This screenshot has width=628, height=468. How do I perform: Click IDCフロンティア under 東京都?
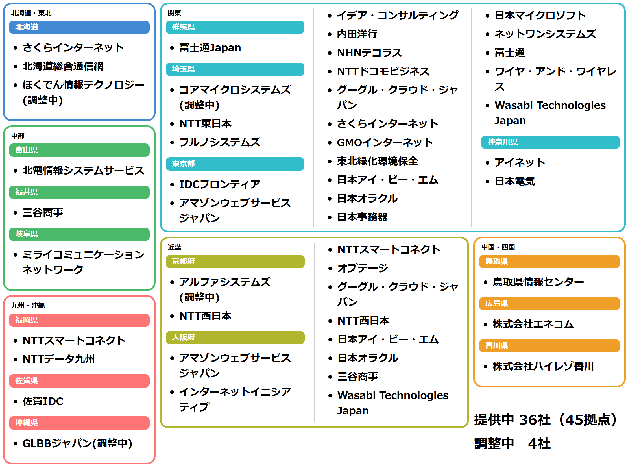pyautogui.click(x=219, y=184)
